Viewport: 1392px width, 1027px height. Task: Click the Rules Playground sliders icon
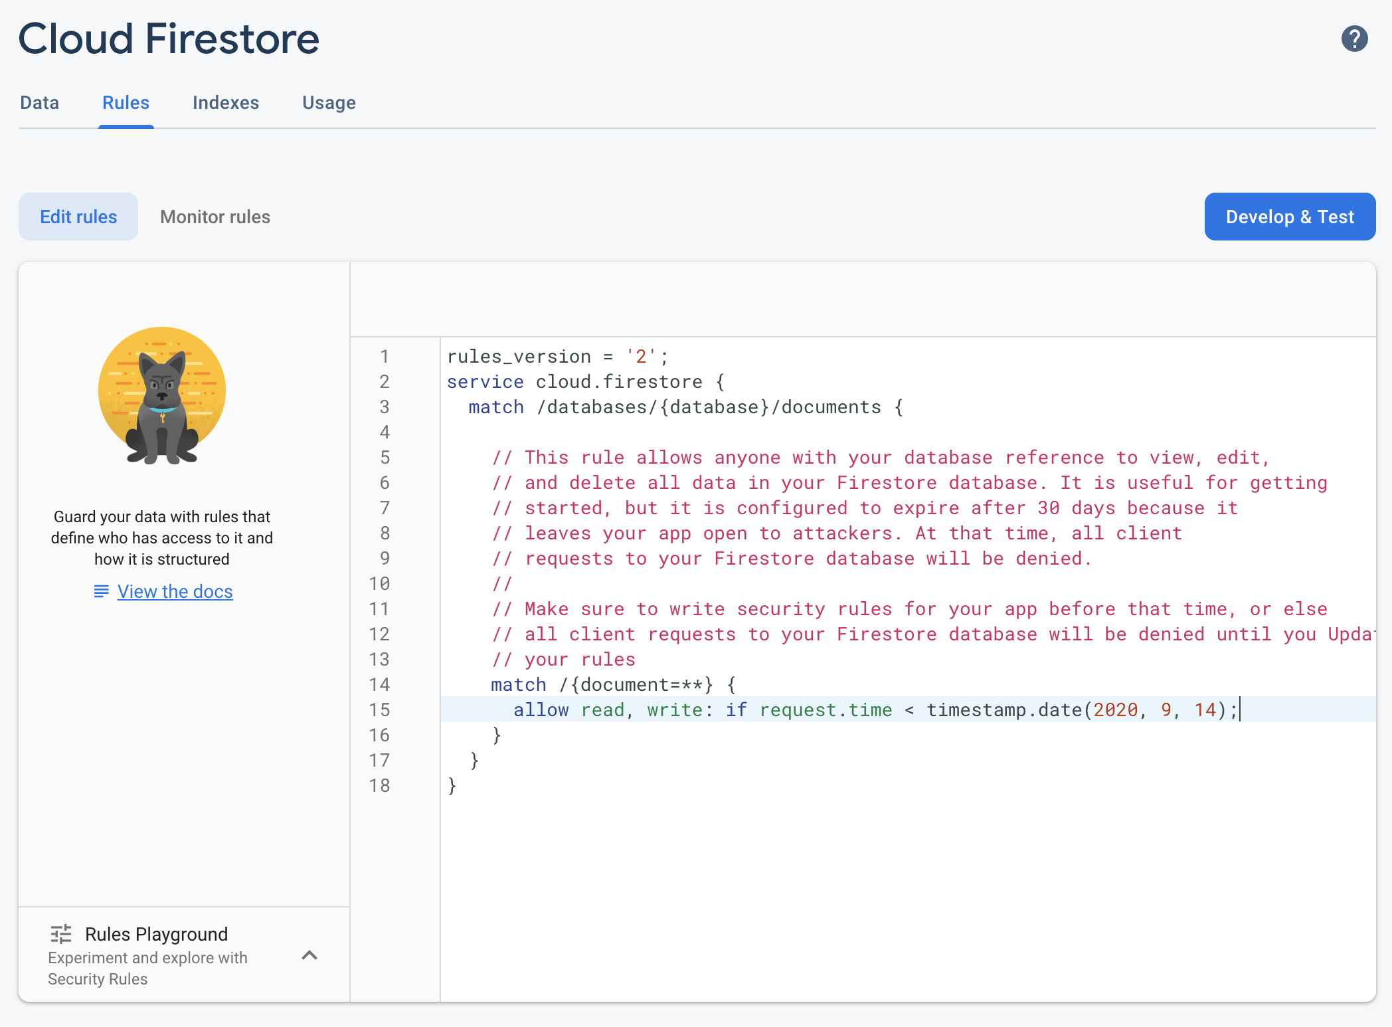tap(61, 934)
